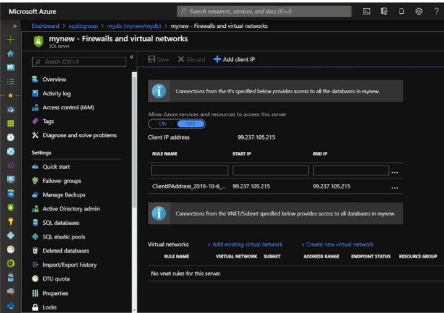Click the empty Rule Name input field
444x313 pixels.
[189, 170]
